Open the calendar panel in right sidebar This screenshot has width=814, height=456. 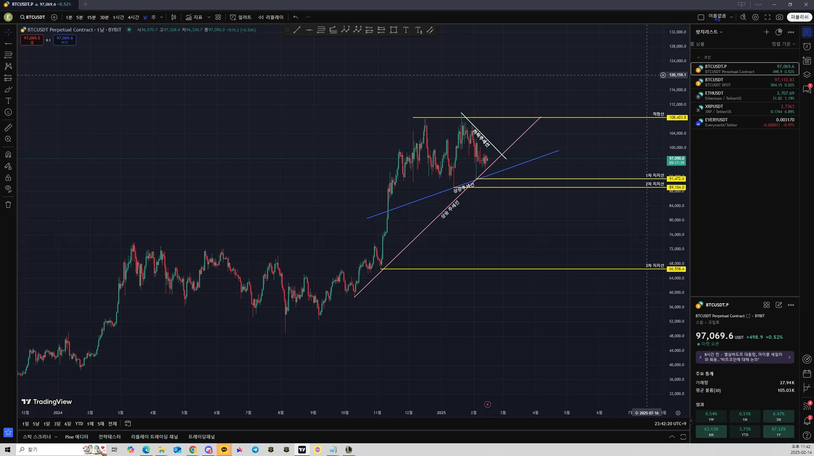(807, 374)
